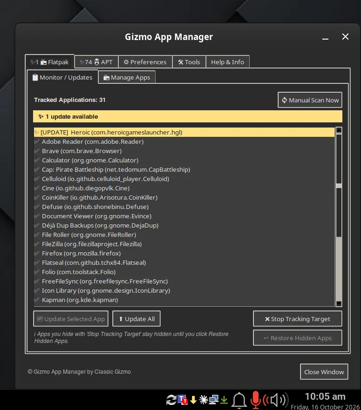Click the app list scrollbar thumb

pos(339,186)
